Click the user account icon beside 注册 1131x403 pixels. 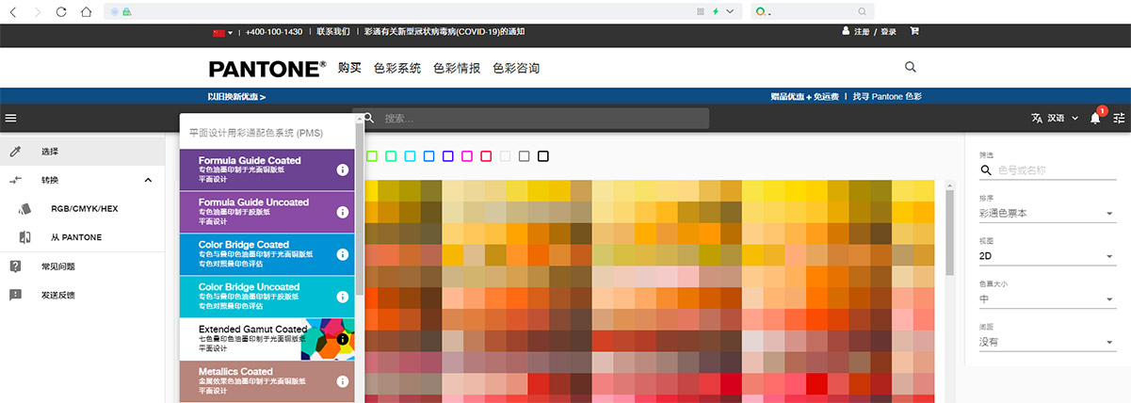click(x=845, y=31)
